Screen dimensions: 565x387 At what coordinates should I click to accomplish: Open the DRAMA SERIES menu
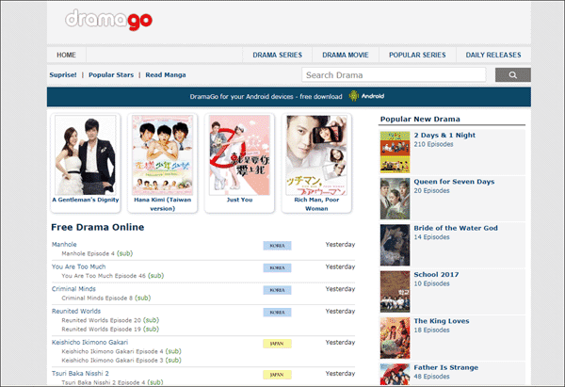tap(278, 56)
